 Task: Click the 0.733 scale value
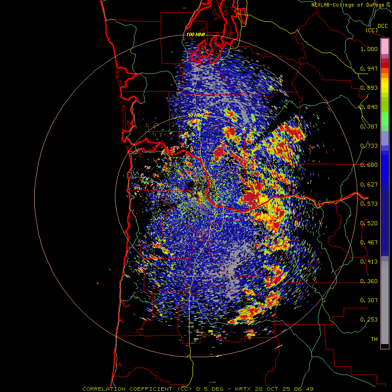pos(369,146)
